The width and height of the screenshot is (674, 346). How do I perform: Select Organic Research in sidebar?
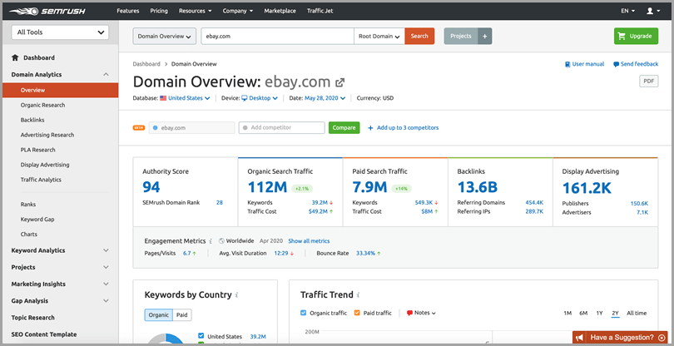pyautogui.click(x=43, y=105)
